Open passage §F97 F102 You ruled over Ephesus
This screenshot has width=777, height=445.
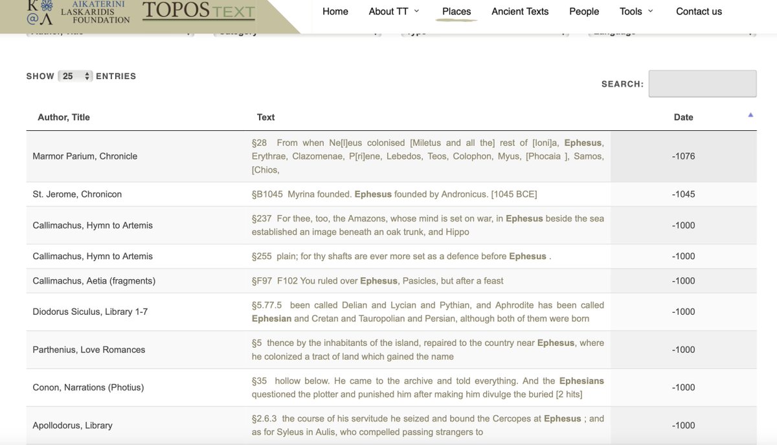pos(377,281)
